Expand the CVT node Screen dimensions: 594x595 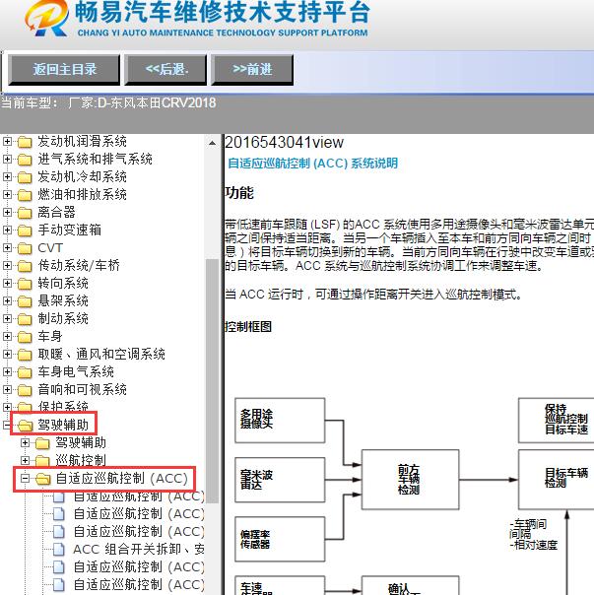click(x=7, y=248)
